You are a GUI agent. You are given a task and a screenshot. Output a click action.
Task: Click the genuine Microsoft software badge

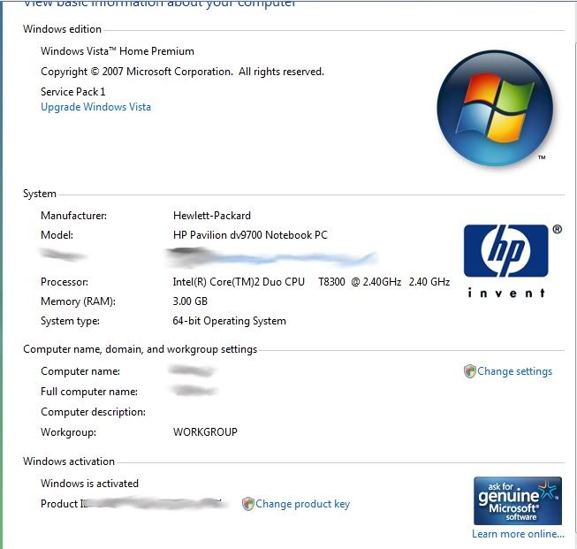(x=518, y=500)
